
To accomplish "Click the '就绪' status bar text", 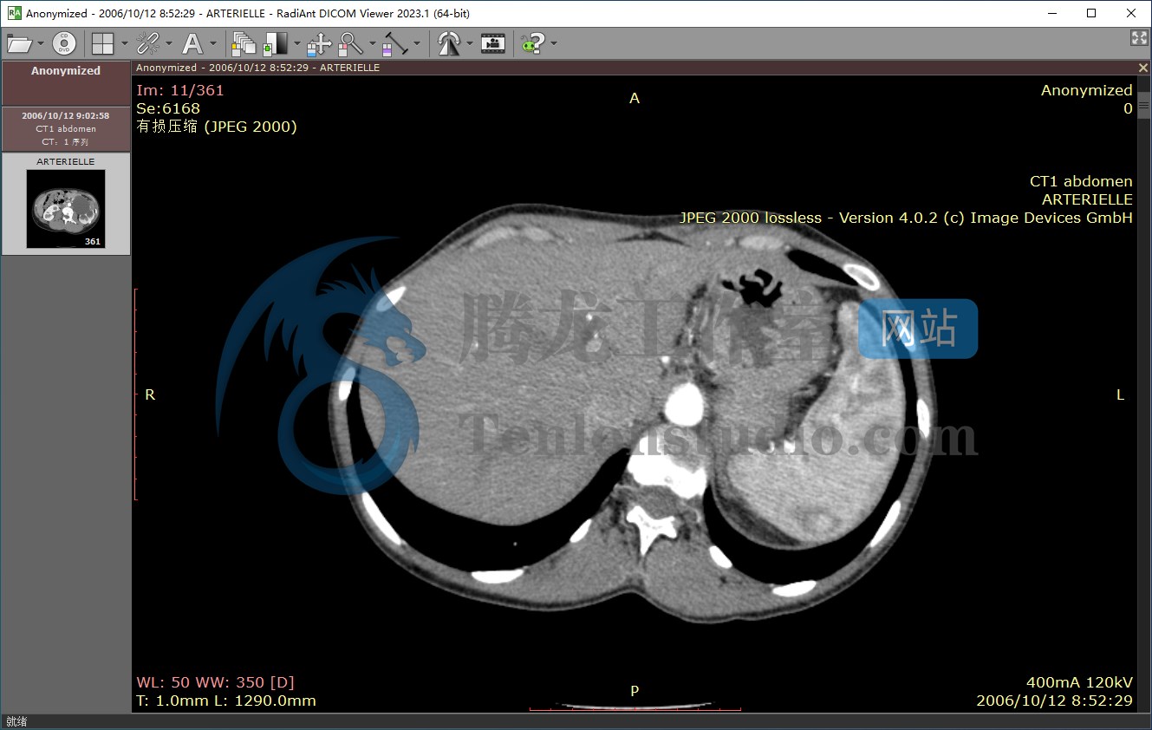I will click(x=16, y=721).
